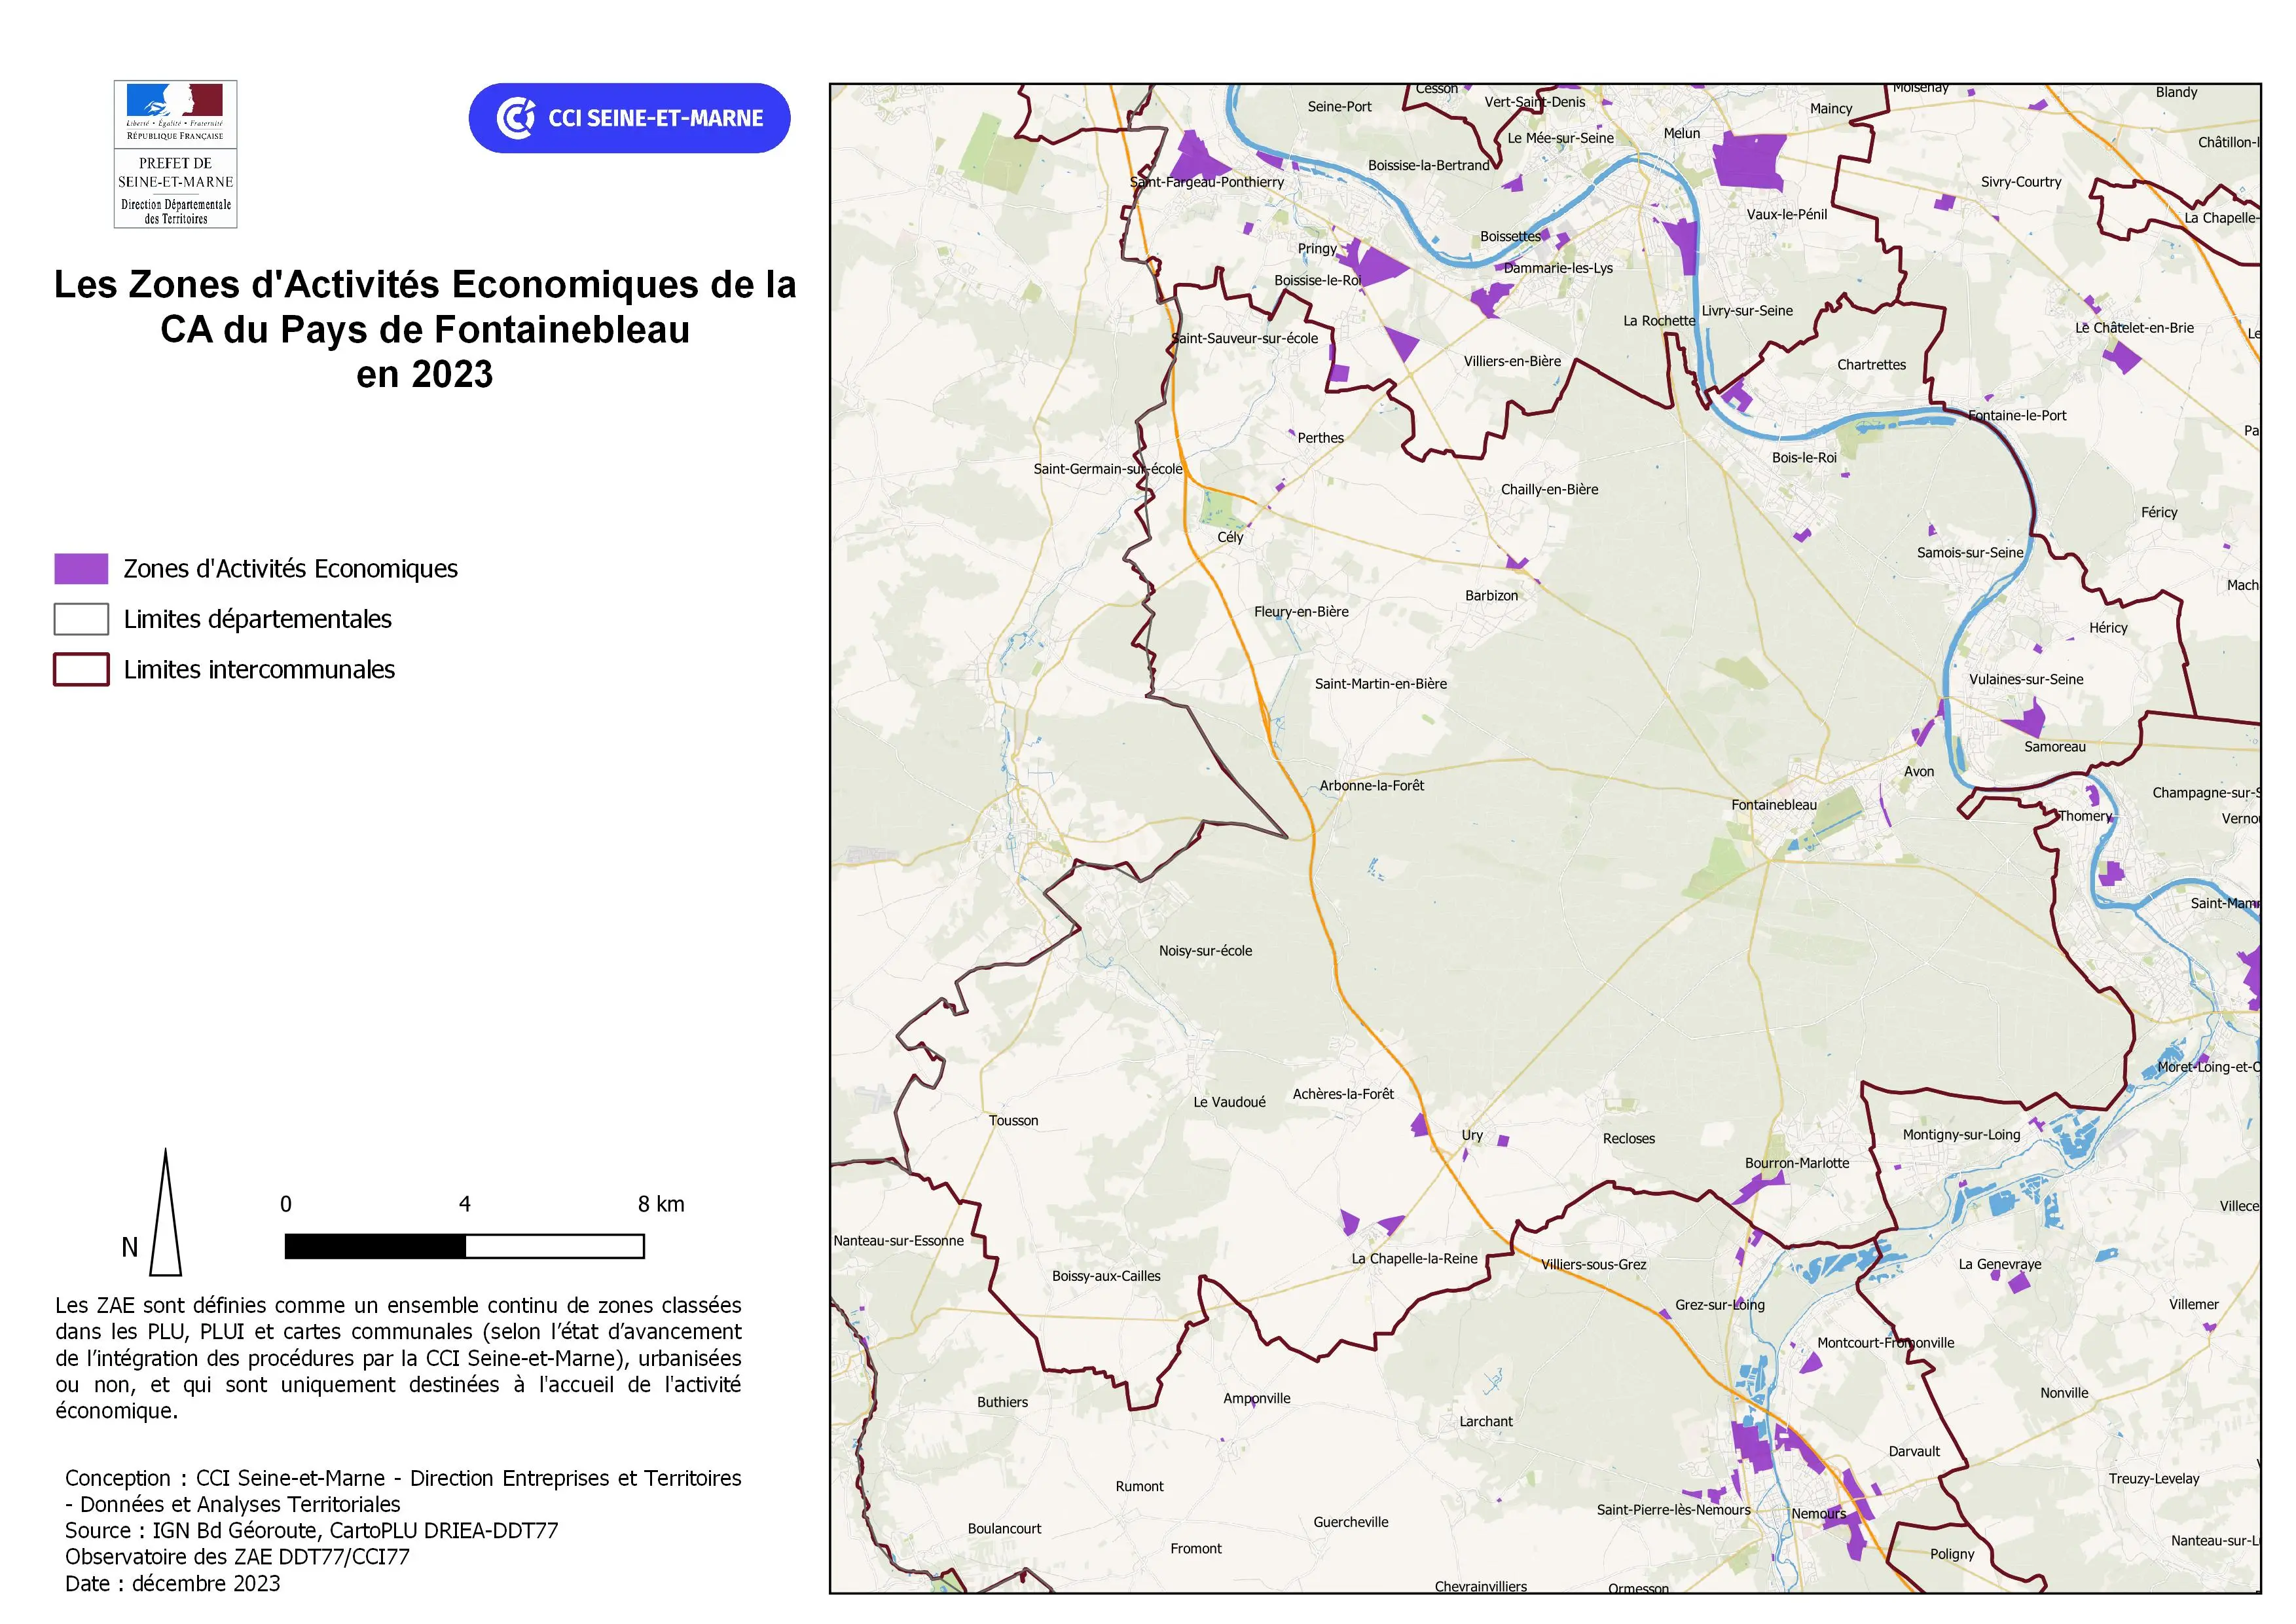Click the Chailly-en-Bière label
This screenshot has height=1624, width=2296.
(1549, 489)
